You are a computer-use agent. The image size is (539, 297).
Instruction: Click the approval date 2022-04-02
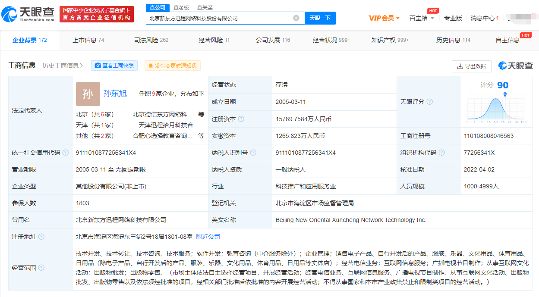(479, 169)
